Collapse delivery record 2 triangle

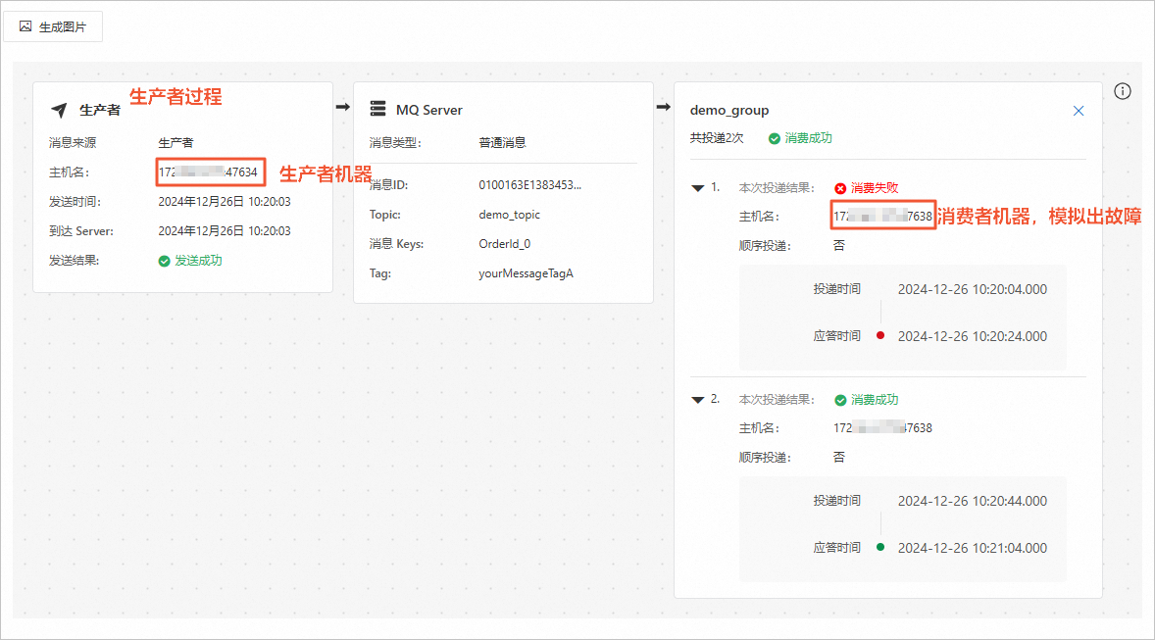coord(697,400)
